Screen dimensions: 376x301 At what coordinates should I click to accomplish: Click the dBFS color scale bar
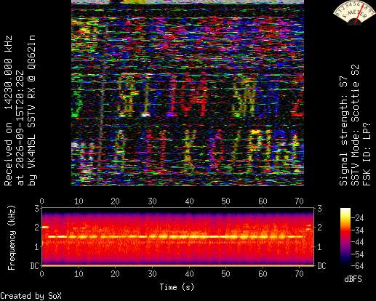(x=345, y=237)
